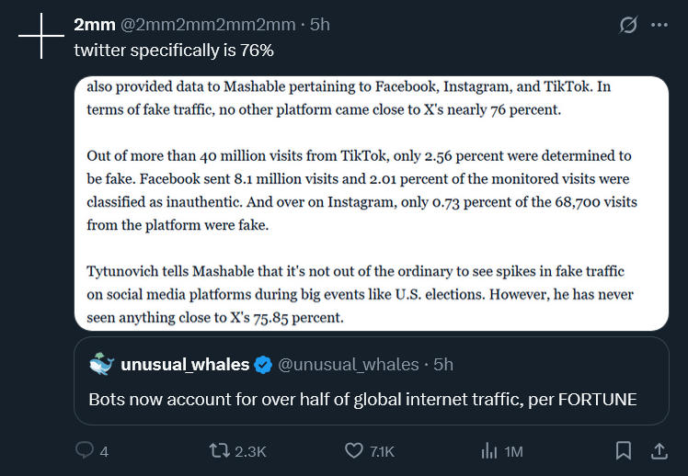Repost this tweet via retweet icon
This screenshot has width=688, height=476.
[x=220, y=450]
